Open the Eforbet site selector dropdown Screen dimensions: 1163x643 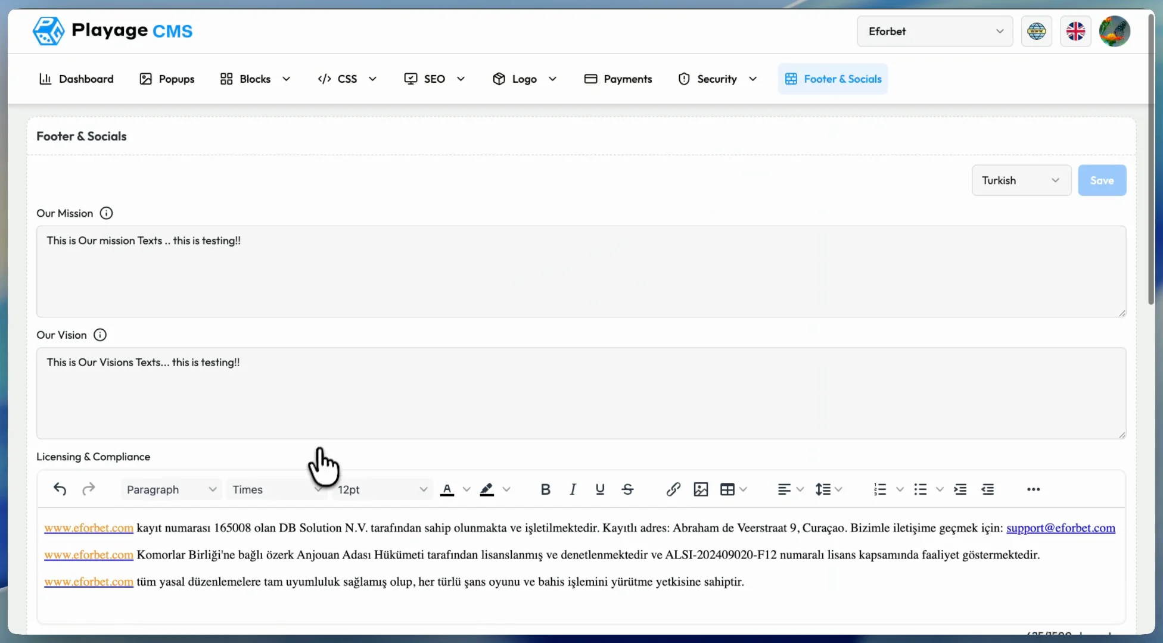tap(935, 32)
